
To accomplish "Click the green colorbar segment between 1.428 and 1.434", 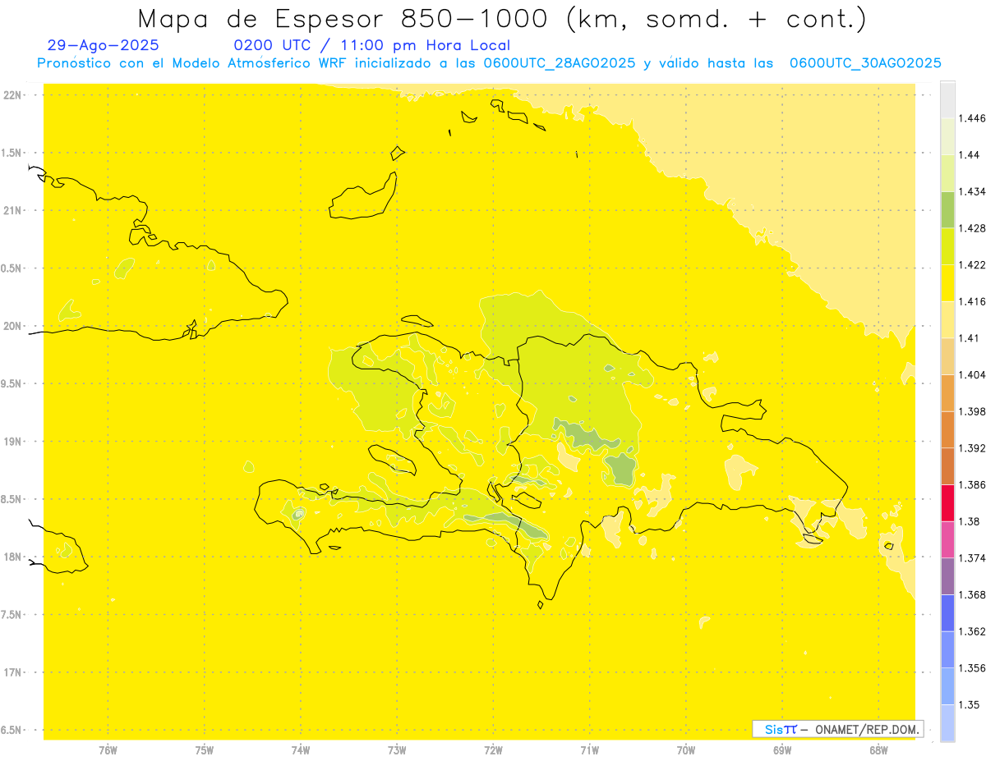I will 947,209.
